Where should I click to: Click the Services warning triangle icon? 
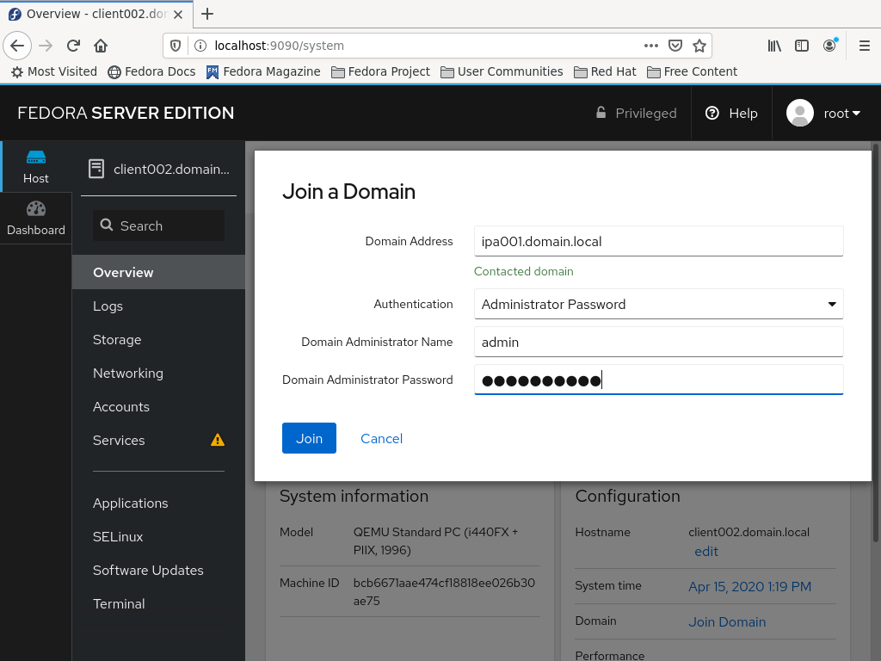click(218, 440)
